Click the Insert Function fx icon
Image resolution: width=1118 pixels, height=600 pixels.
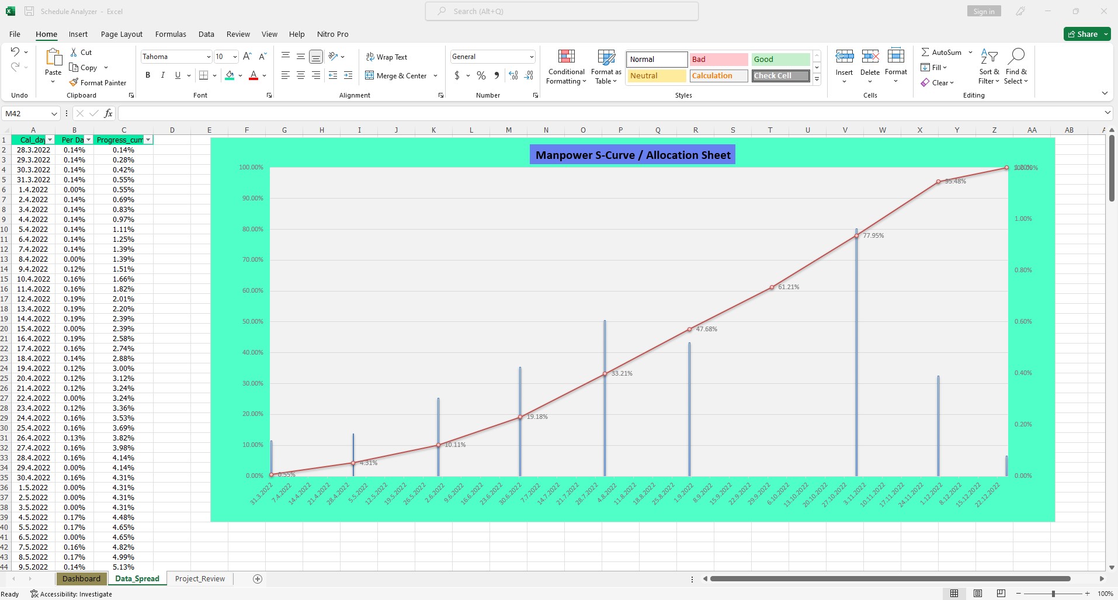(108, 113)
